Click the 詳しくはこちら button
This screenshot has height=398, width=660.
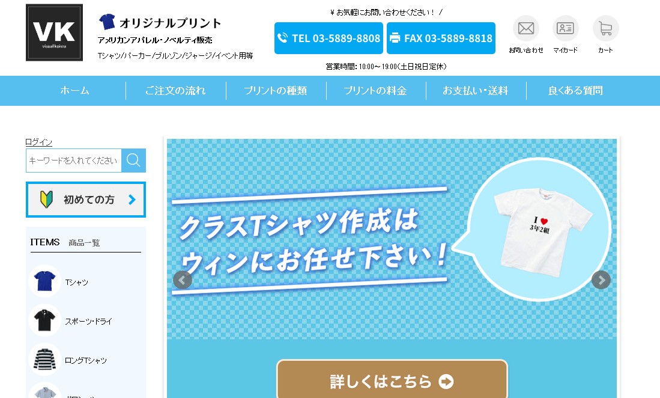392,381
